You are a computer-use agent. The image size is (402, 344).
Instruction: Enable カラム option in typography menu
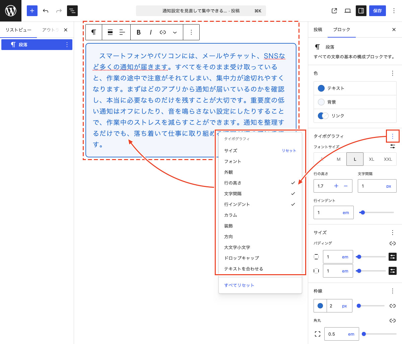[x=260, y=215]
